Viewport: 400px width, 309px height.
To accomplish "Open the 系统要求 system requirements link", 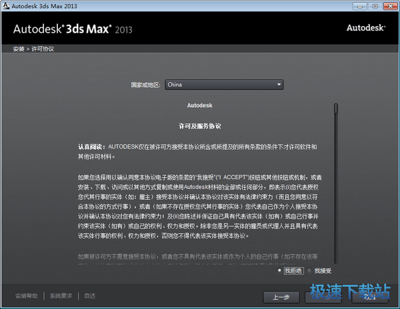I will tap(61, 296).
